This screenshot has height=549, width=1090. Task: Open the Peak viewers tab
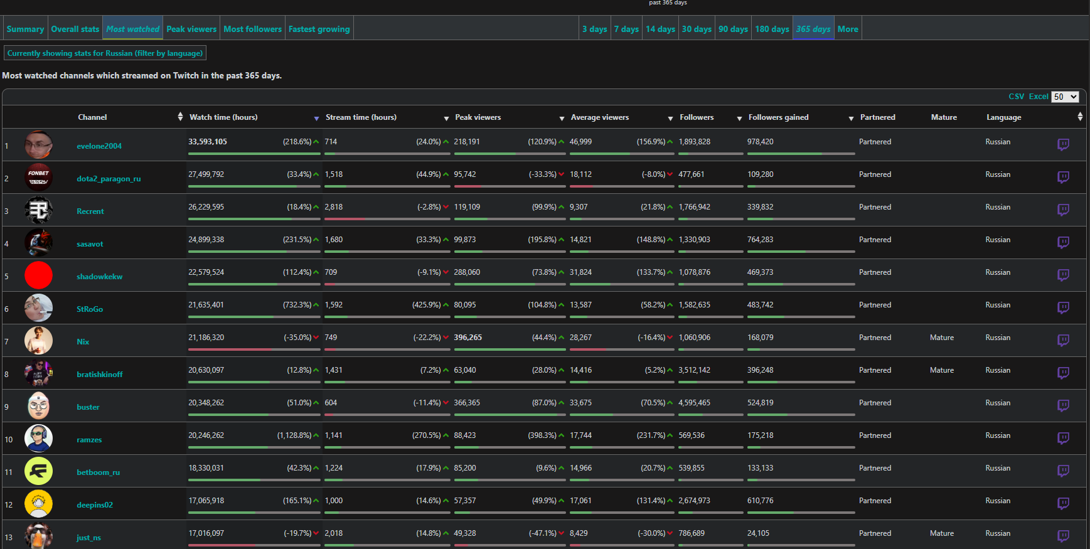191,29
